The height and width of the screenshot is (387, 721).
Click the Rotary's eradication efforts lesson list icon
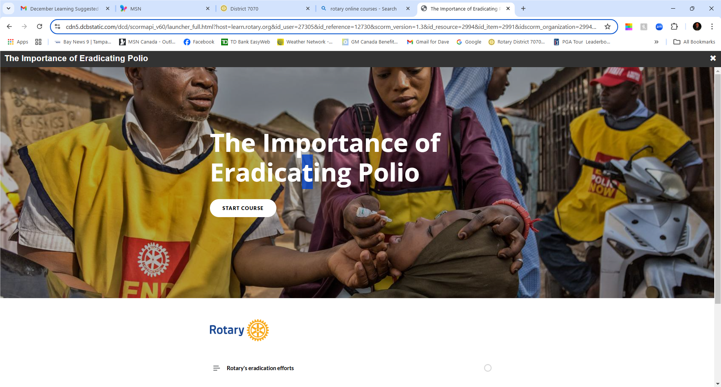click(216, 368)
